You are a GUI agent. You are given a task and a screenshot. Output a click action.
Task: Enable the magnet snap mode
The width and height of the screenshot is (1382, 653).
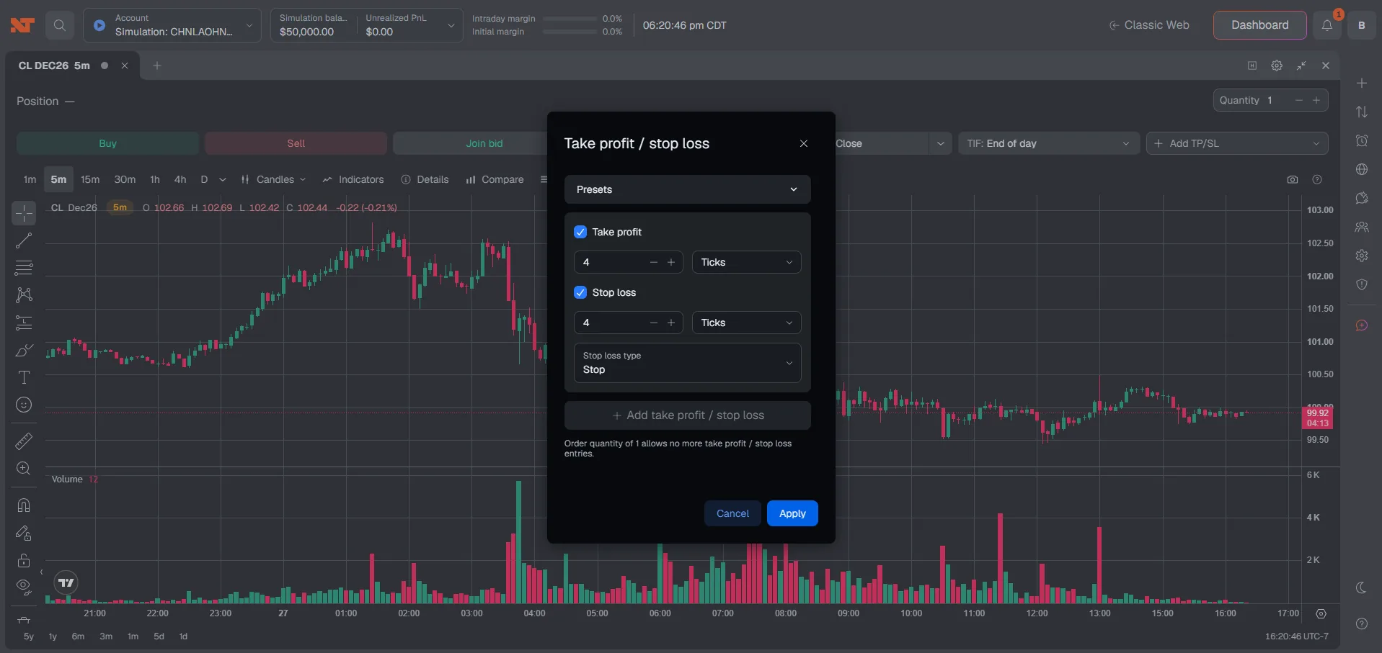(24, 505)
